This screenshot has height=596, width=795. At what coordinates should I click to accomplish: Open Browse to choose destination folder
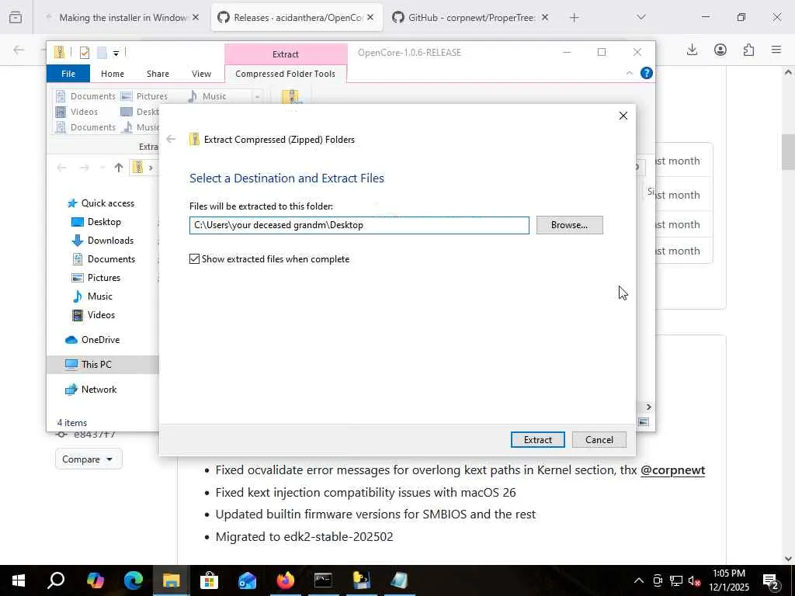(569, 225)
